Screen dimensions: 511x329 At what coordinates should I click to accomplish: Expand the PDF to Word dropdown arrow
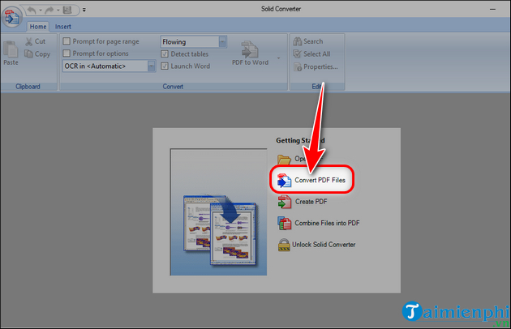click(279, 58)
